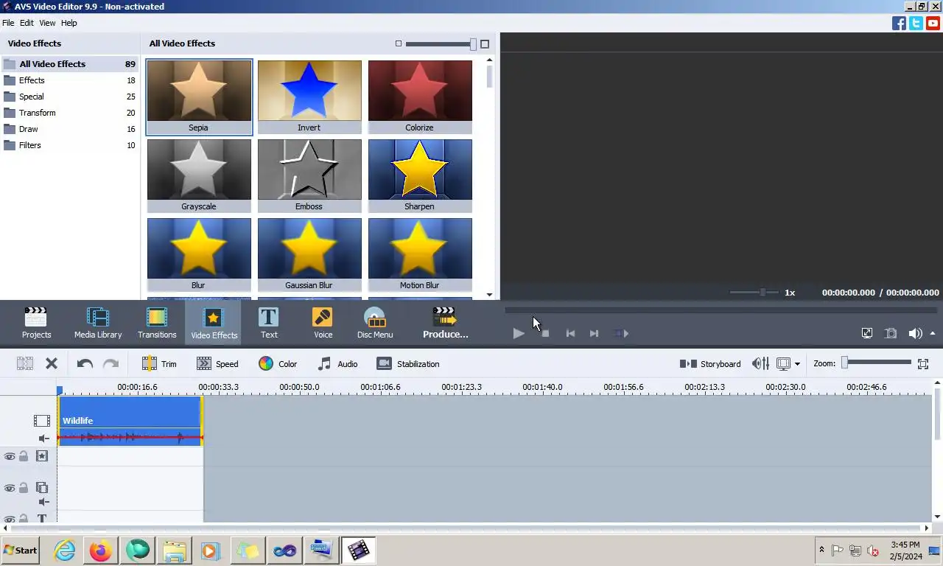This screenshot has width=943, height=566.
Task: Click the Undo arrow
Action: click(85, 363)
